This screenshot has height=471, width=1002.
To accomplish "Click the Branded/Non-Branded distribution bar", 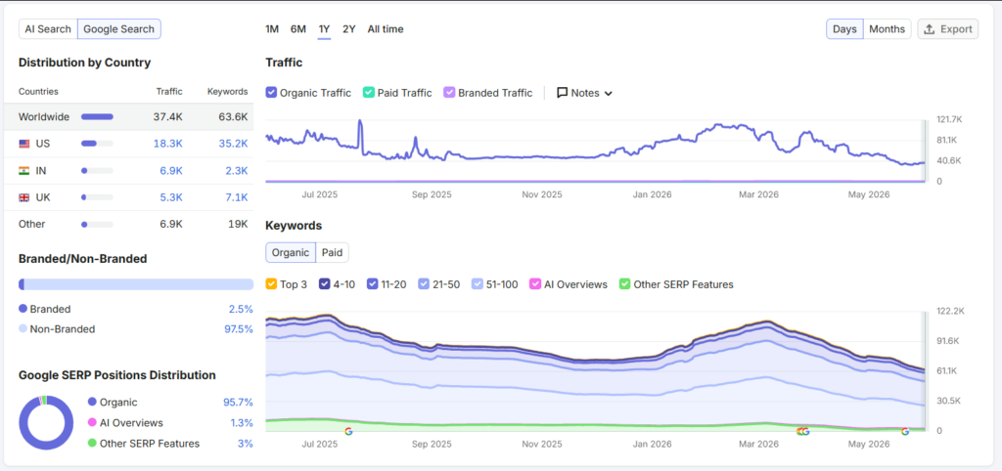I will (x=136, y=284).
